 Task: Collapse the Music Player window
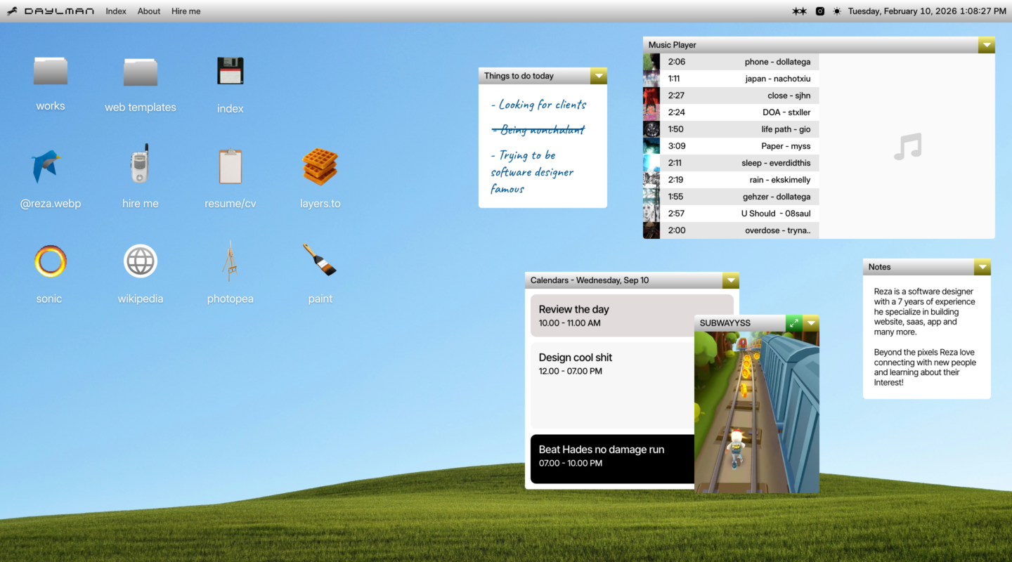(x=987, y=45)
